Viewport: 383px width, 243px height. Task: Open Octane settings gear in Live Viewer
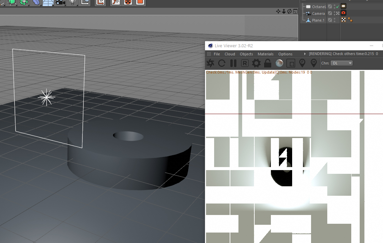coord(256,63)
